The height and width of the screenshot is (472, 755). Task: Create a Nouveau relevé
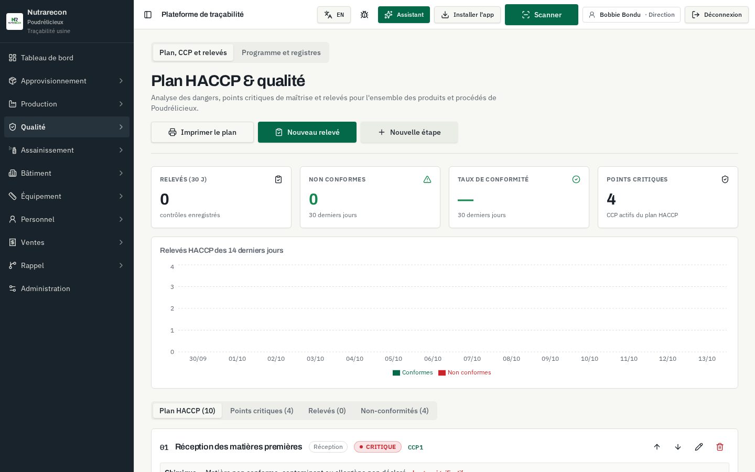[307, 132]
